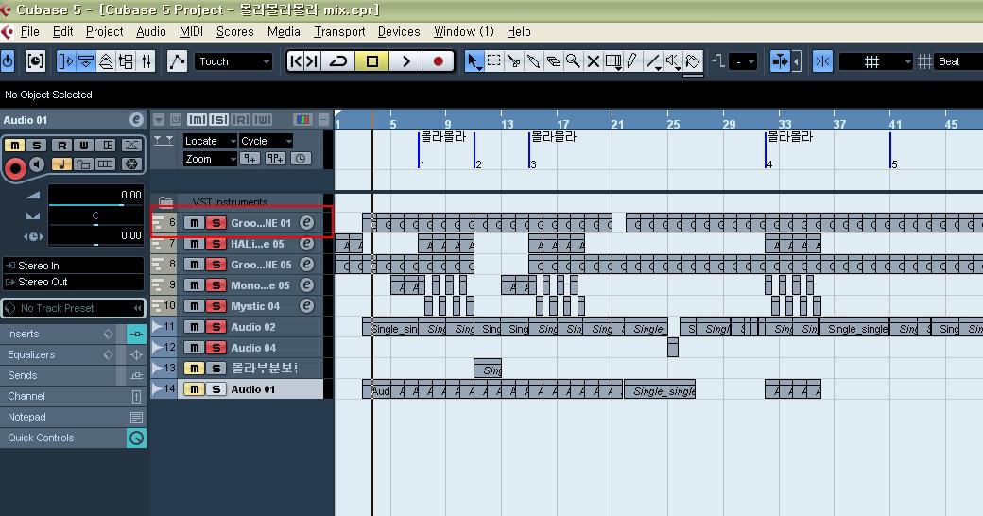Solo the Audio 02 track
This screenshot has width=983, height=516.
pos(216,327)
